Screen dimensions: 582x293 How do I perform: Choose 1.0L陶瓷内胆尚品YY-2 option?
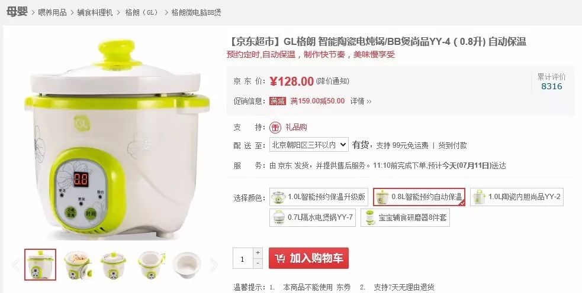point(517,197)
